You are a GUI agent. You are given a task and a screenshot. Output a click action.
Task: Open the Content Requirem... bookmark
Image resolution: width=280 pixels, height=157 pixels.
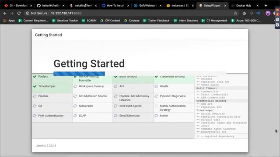coord(33,20)
